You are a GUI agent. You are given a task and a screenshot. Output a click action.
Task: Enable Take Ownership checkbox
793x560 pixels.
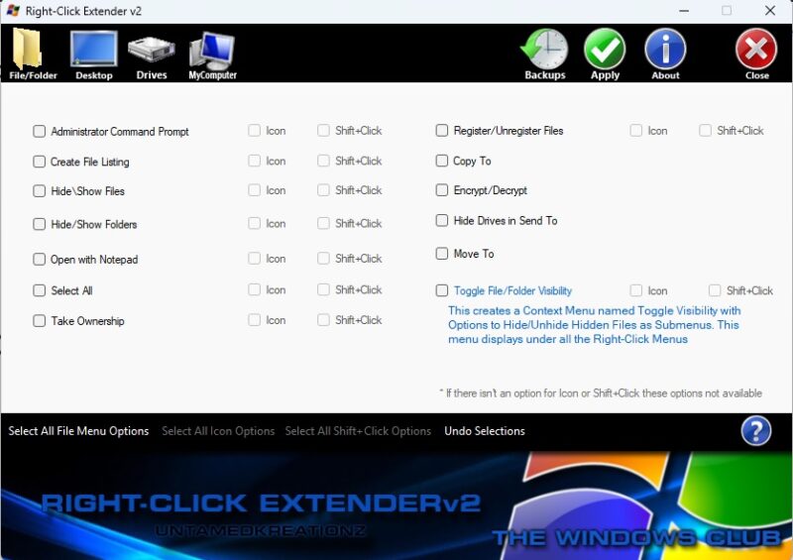(39, 321)
